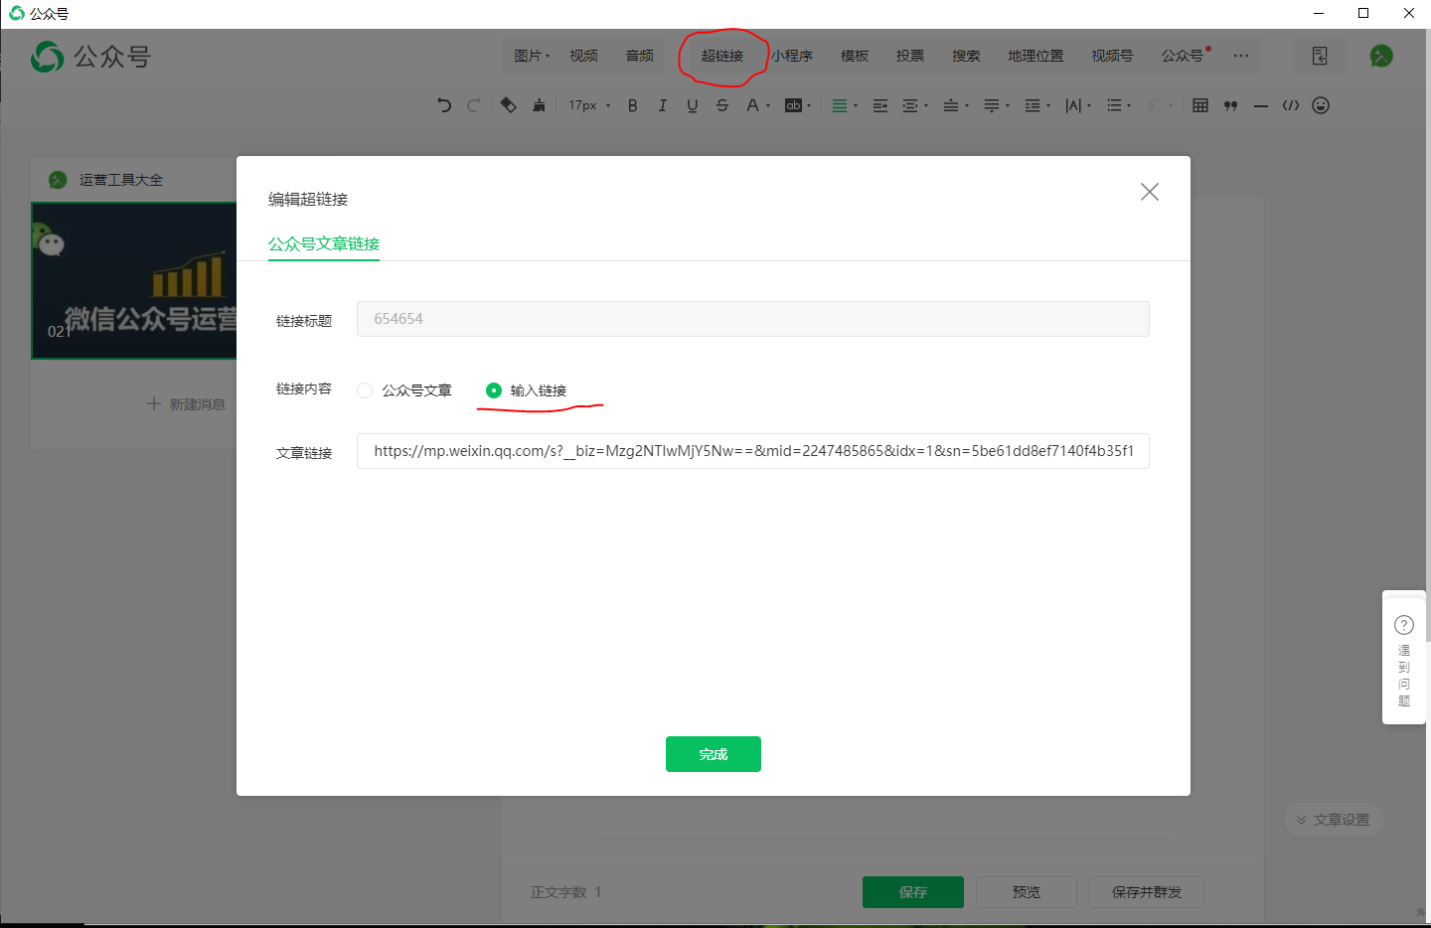The width and height of the screenshot is (1431, 928).
Task: Click the 预览 button
Action: (x=1027, y=892)
